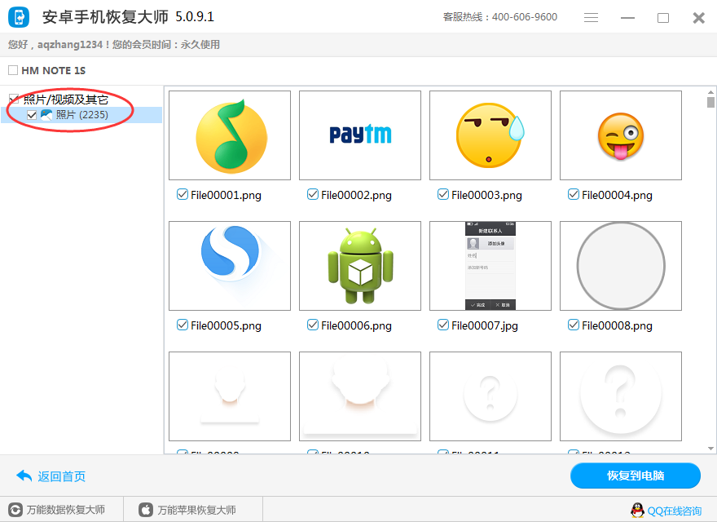Uncheck the File00003.png checkbox
The image size is (717, 522).
click(443, 195)
